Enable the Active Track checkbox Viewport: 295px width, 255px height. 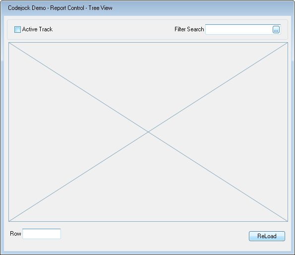coord(17,30)
